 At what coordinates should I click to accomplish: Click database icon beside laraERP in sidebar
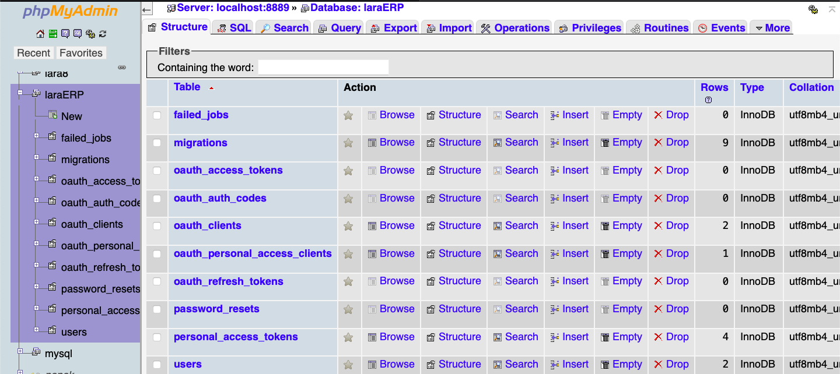coord(36,93)
